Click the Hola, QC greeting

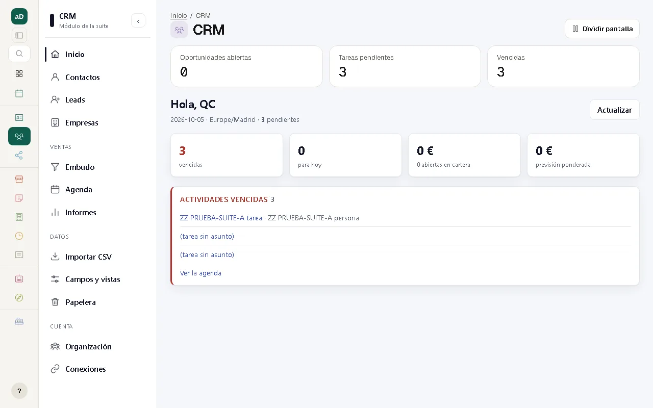(x=193, y=105)
